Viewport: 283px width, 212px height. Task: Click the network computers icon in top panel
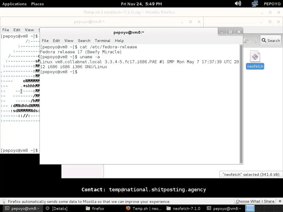point(255,4)
